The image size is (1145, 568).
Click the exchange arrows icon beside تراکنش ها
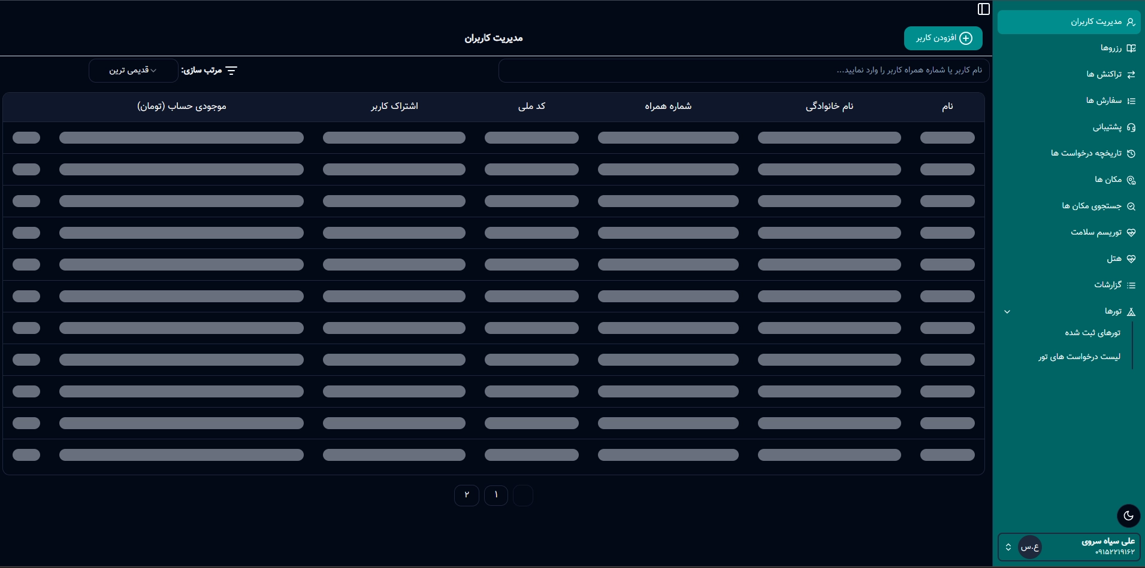point(1131,75)
